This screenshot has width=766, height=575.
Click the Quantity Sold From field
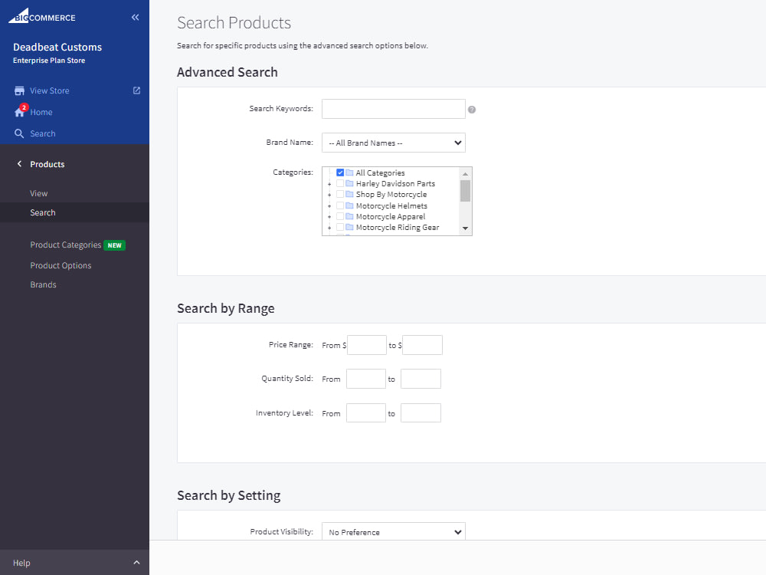point(366,379)
